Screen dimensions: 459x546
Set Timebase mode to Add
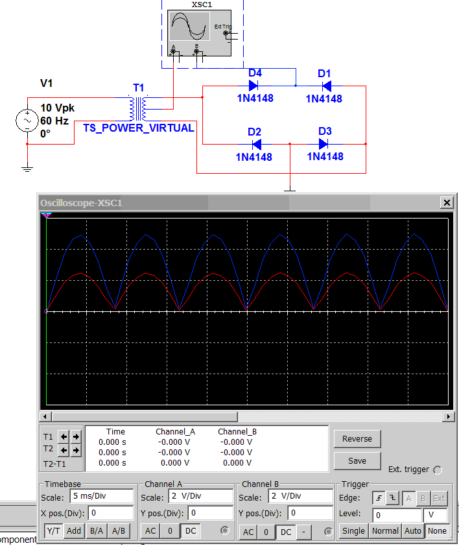(x=74, y=531)
